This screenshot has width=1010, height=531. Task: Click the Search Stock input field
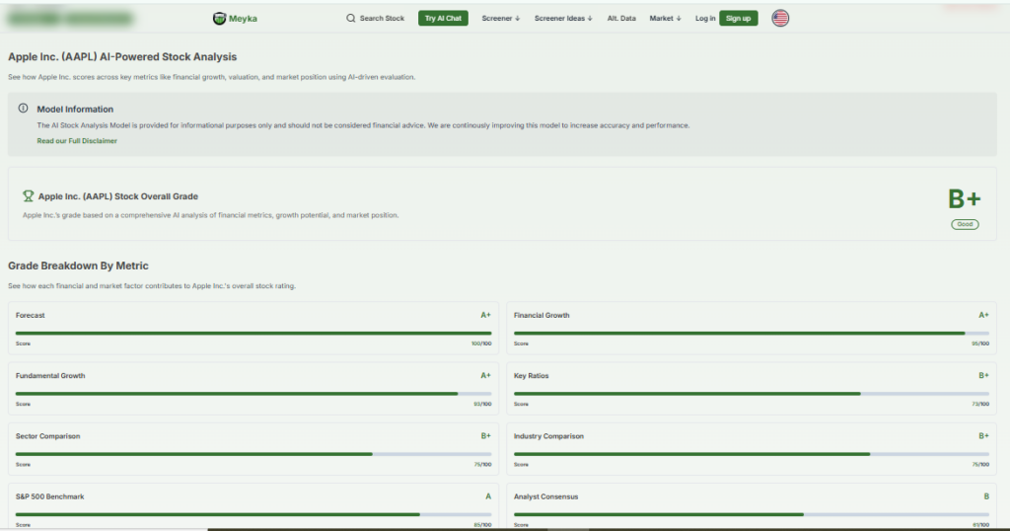pos(382,18)
